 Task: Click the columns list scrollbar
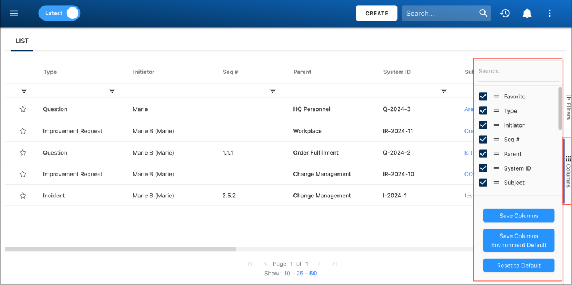[560, 108]
